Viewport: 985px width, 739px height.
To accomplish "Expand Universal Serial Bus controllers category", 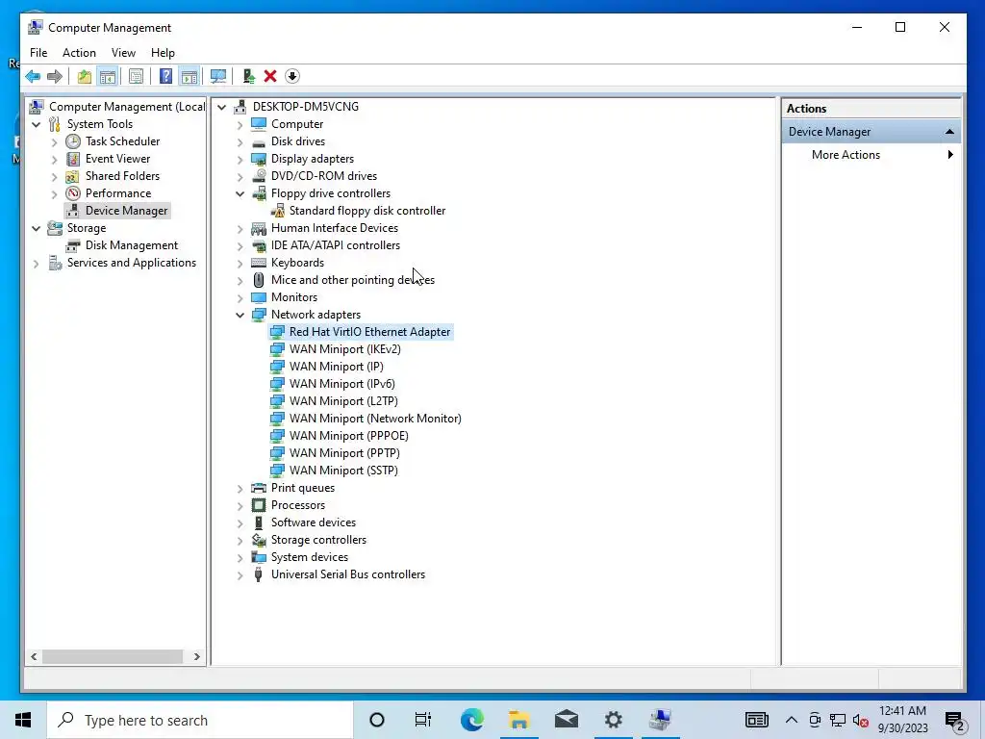I will (x=240, y=575).
